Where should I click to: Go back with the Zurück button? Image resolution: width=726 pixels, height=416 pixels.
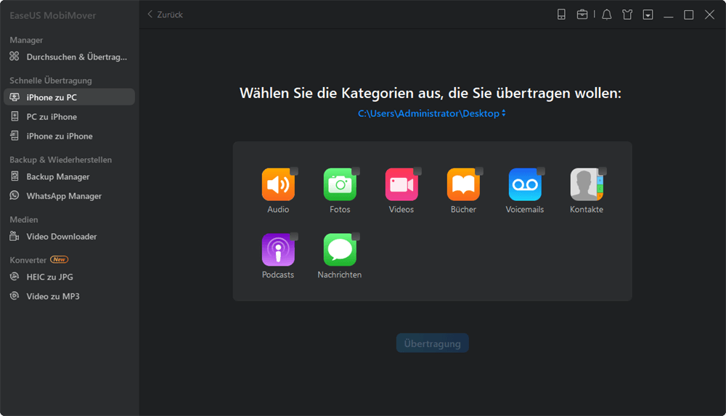[166, 15]
